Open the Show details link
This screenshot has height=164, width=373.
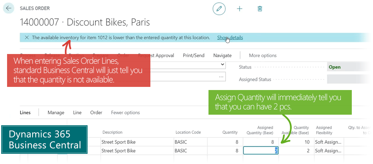click(230, 38)
